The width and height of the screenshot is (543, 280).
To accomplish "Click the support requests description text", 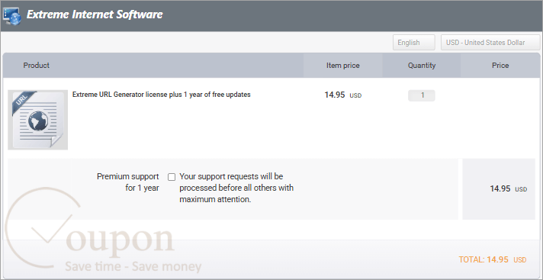I will [236, 188].
